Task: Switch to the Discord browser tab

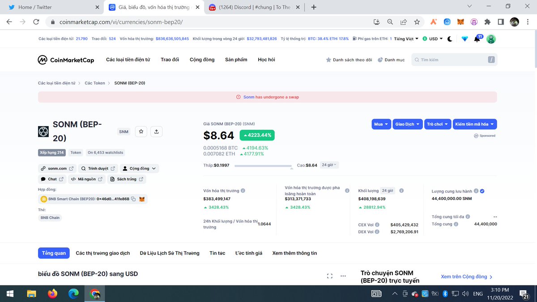Action: [255, 7]
